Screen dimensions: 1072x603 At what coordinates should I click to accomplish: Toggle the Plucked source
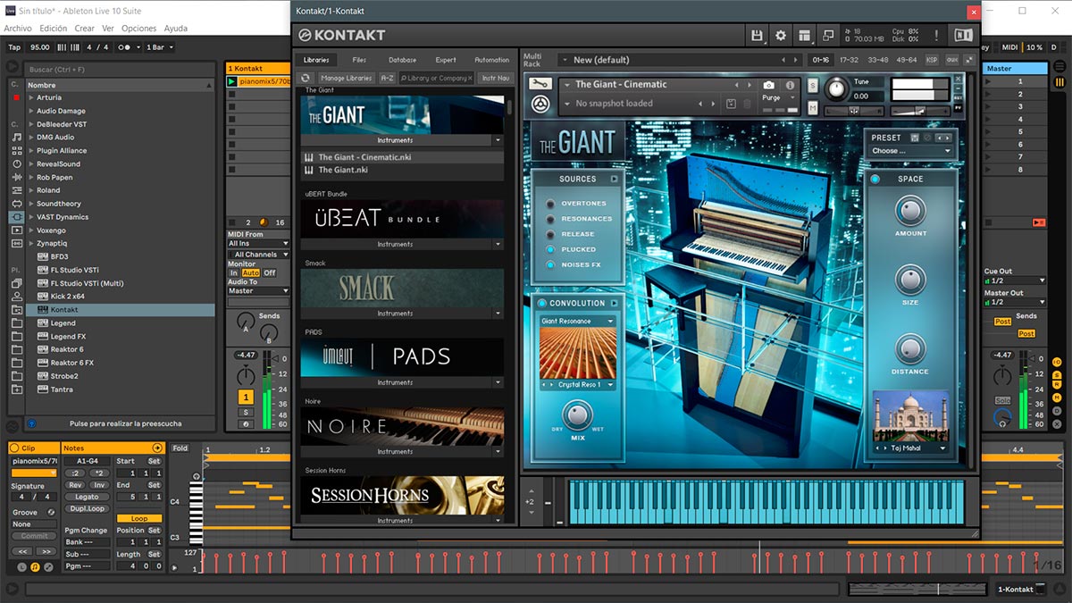click(551, 249)
